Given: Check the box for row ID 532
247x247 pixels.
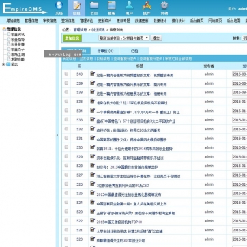Looking at the screenshot, I should coord(66,129).
